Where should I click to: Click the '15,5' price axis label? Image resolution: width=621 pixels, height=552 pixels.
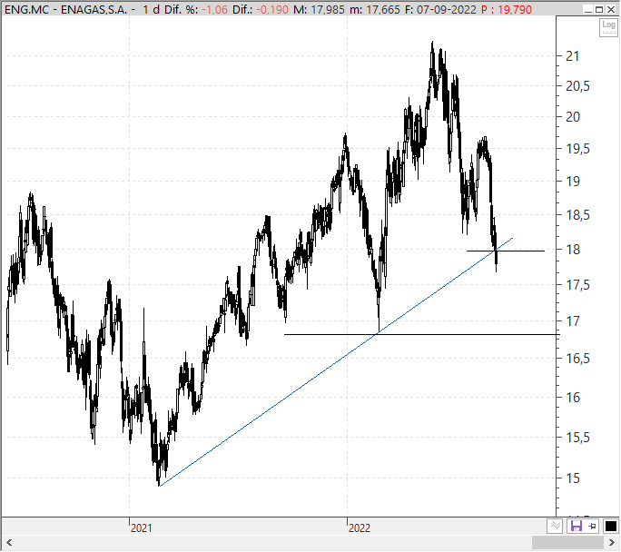pos(577,438)
